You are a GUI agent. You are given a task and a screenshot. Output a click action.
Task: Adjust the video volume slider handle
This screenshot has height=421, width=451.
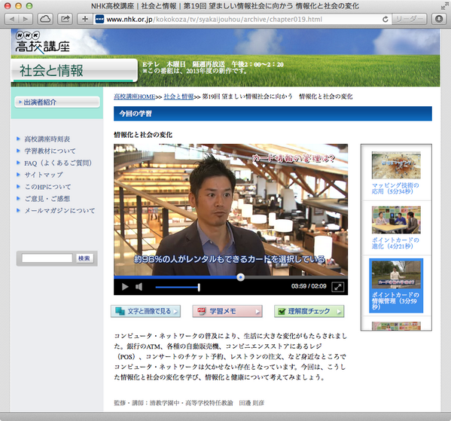point(199,287)
